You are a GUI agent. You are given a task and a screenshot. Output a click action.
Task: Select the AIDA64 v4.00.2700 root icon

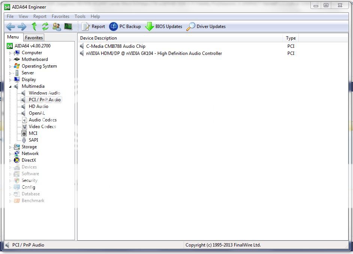click(x=9, y=46)
